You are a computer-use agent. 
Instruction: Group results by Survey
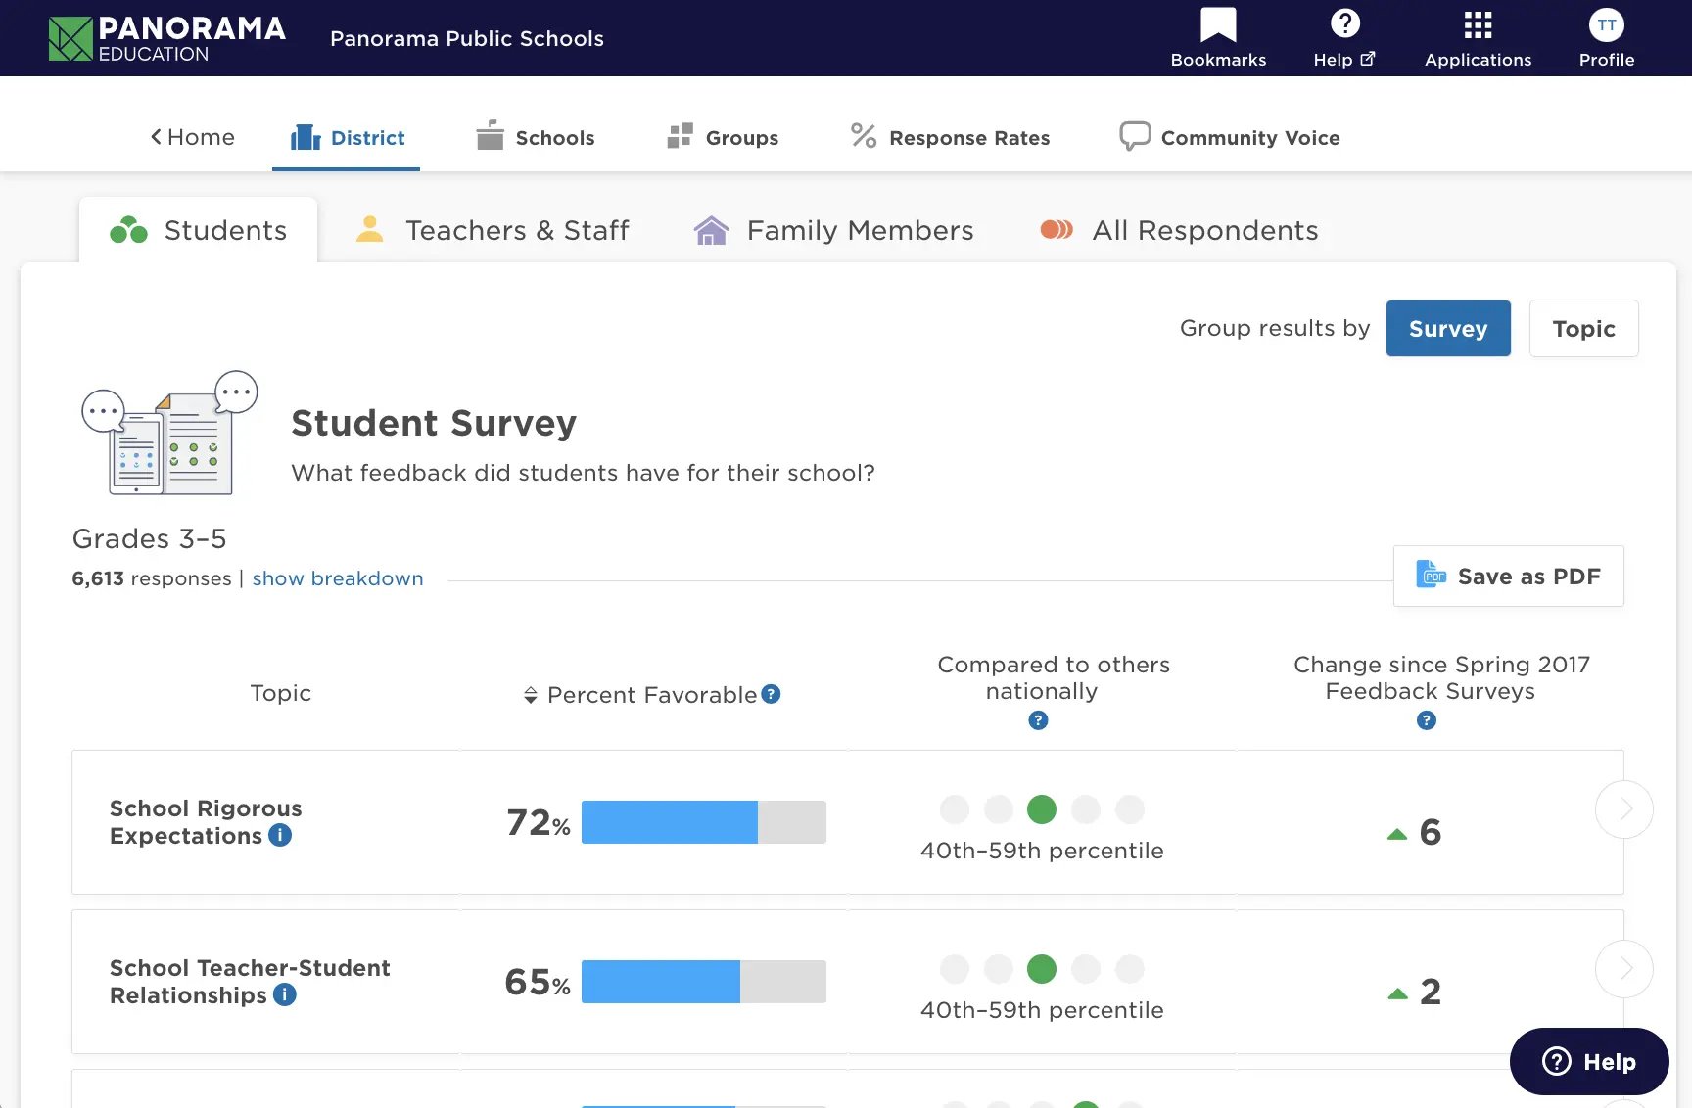pyautogui.click(x=1447, y=329)
